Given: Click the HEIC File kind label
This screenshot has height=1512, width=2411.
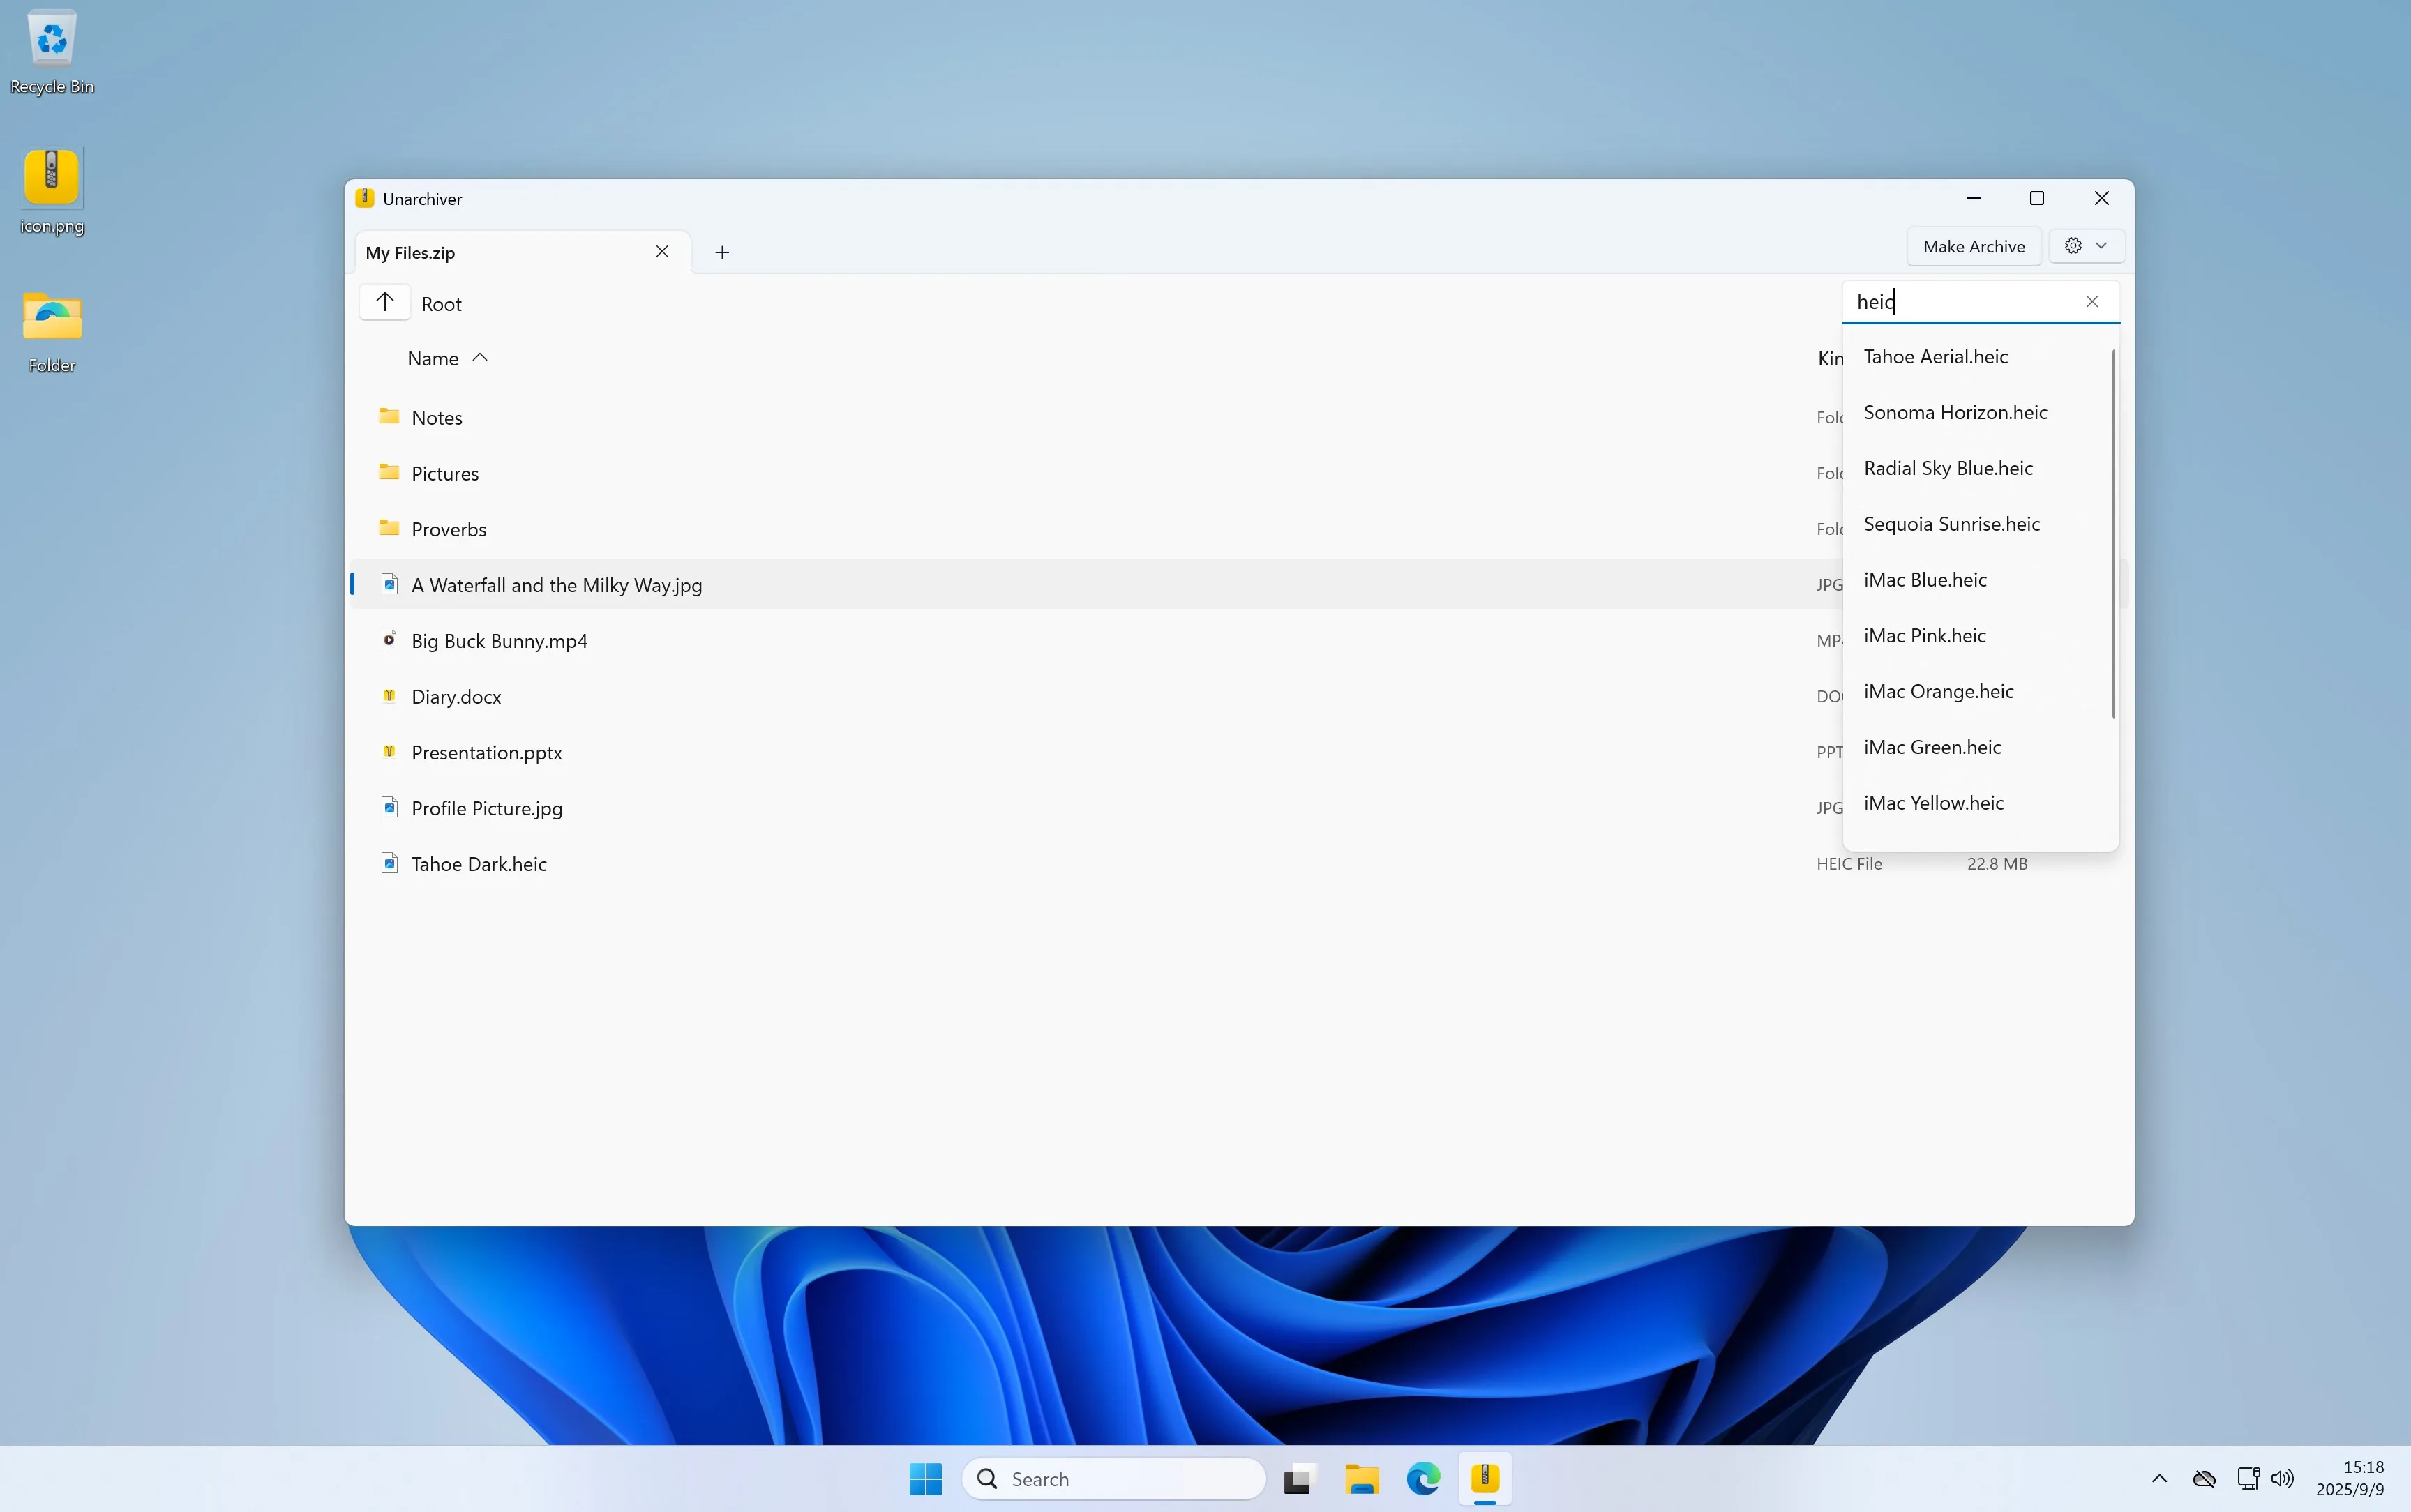Looking at the screenshot, I should pos(1849,864).
